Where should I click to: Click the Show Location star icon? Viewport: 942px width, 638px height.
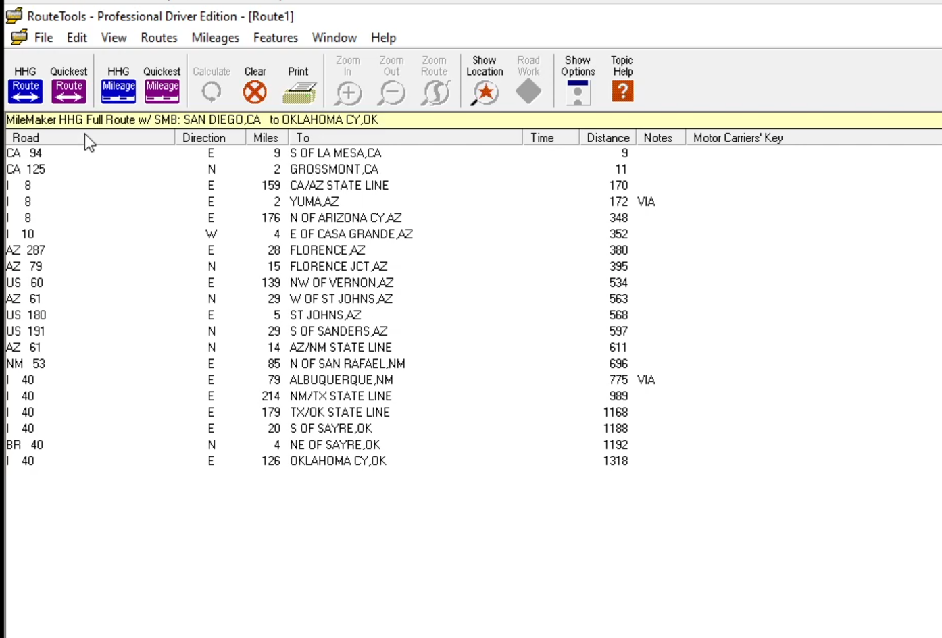[x=485, y=92]
